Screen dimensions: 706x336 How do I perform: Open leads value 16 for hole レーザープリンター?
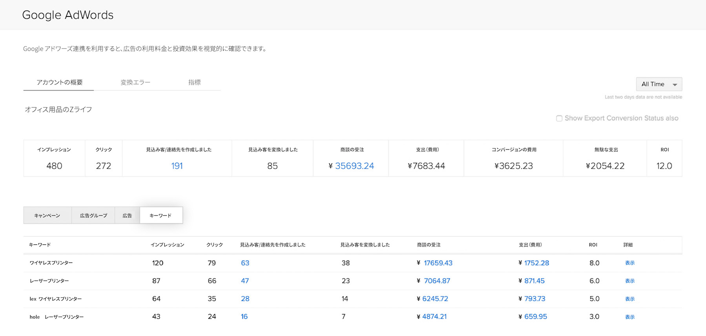point(244,316)
